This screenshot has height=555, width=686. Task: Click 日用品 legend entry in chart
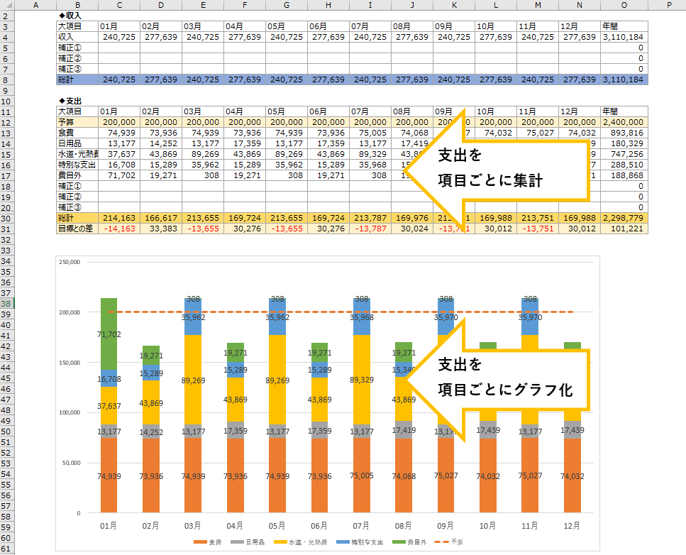pos(248,542)
